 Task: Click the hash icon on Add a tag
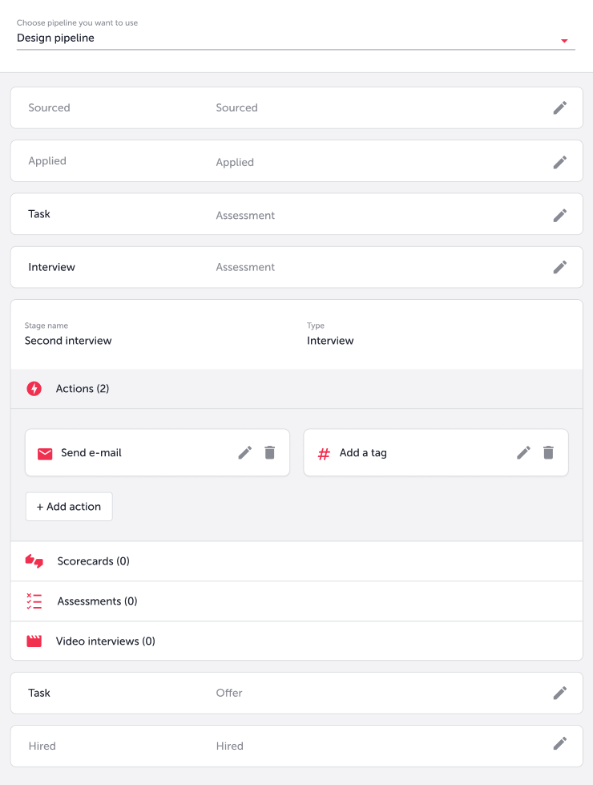(324, 452)
